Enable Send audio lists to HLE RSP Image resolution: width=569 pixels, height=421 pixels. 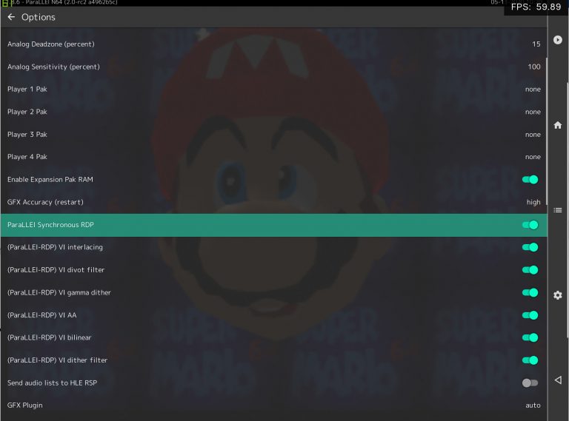coord(530,383)
